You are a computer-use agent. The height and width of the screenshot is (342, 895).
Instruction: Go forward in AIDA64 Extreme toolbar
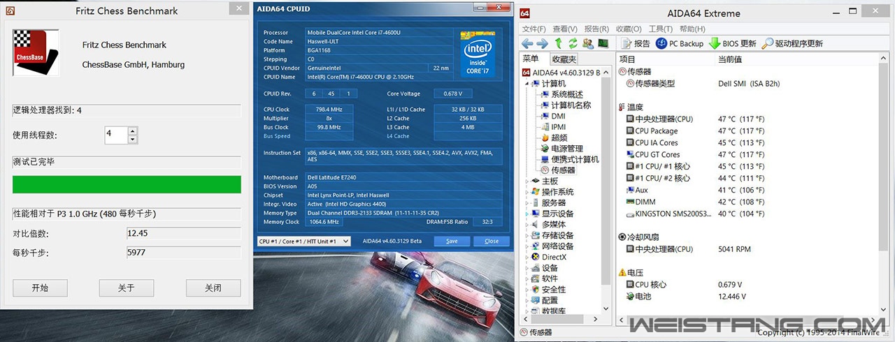click(542, 43)
